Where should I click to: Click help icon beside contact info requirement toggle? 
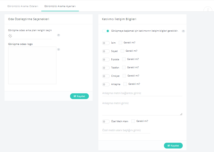183,31
